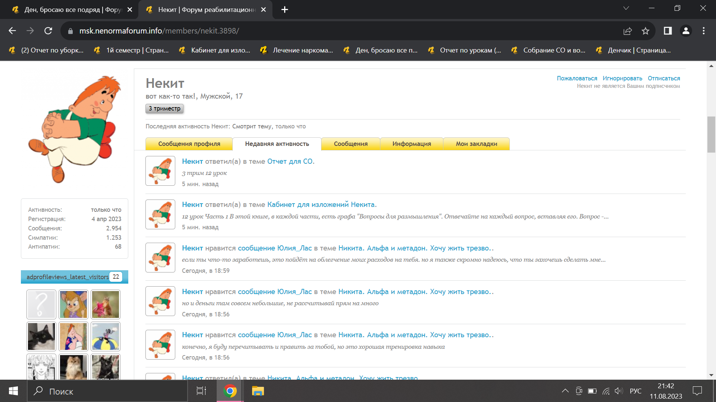Screen dimensions: 716x402
Task: Show hidden system tray icons
Action: [x=565, y=391]
